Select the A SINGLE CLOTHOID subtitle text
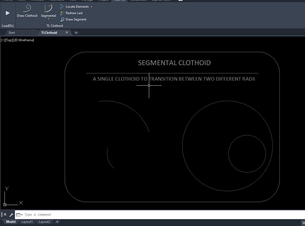 coord(174,79)
